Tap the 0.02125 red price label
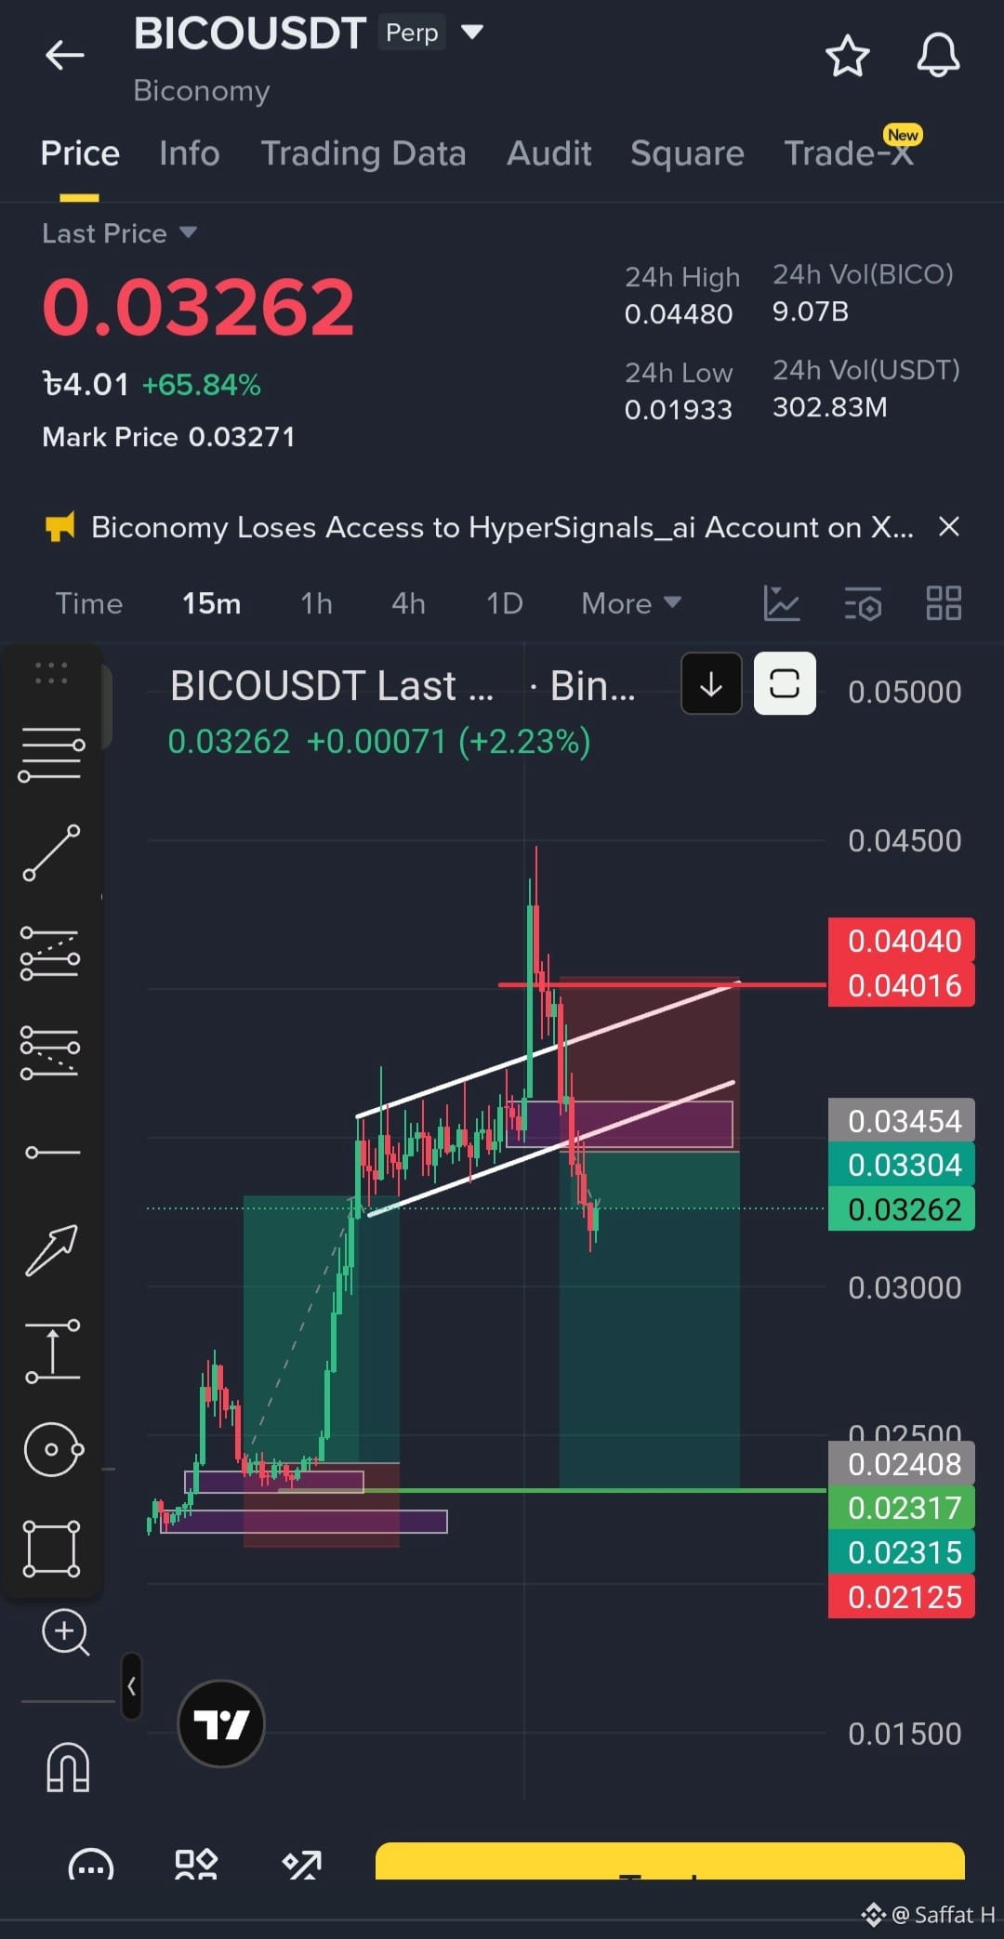The height and width of the screenshot is (1939, 1004). tap(902, 1597)
